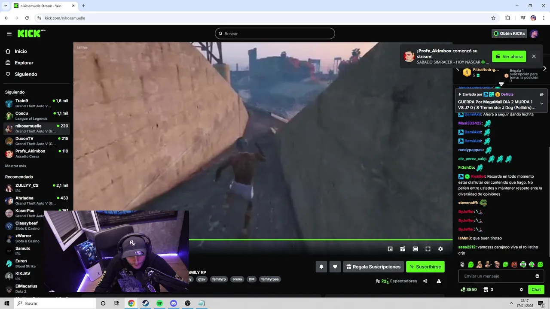
Task: Share the stream via the share icon
Action: (425, 281)
